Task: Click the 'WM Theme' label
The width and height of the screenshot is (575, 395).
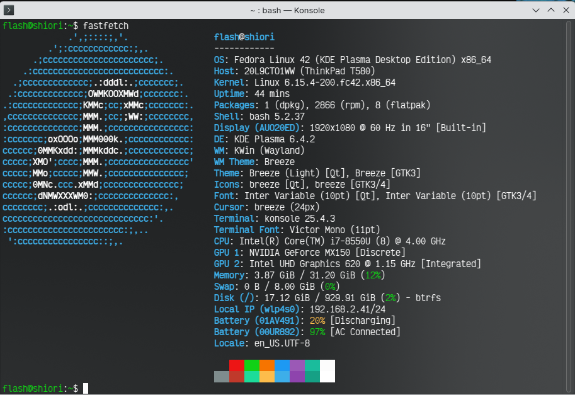Action: pyautogui.click(x=234, y=162)
